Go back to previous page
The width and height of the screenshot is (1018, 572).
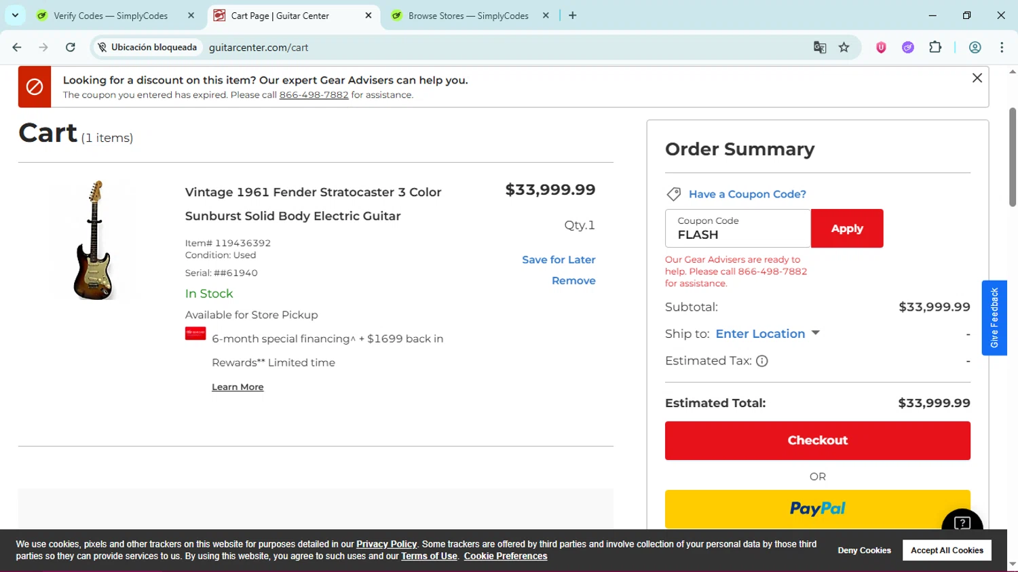click(17, 47)
